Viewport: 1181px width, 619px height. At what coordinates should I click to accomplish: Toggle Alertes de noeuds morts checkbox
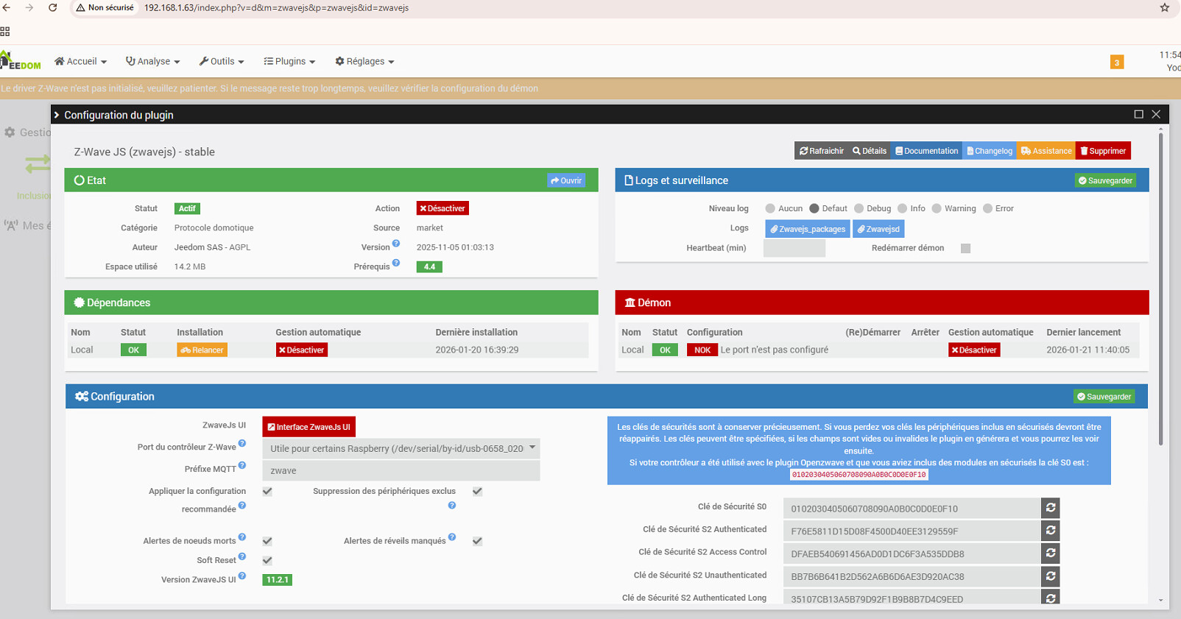267,541
